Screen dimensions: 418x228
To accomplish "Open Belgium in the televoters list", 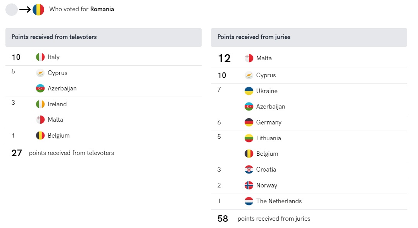I will pyautogui.click(x=59, y=136).
